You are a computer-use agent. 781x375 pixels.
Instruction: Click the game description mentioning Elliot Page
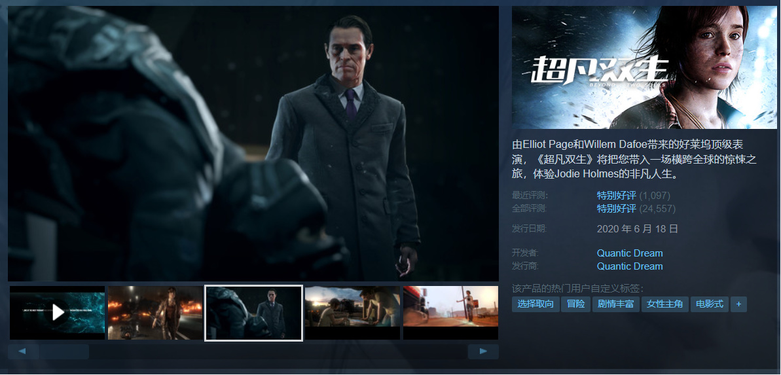(x=634, y=160)
